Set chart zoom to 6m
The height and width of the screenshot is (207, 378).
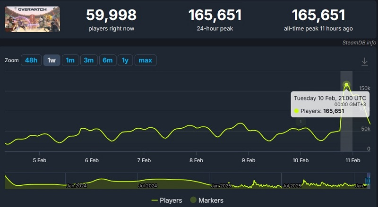(108, 60)
